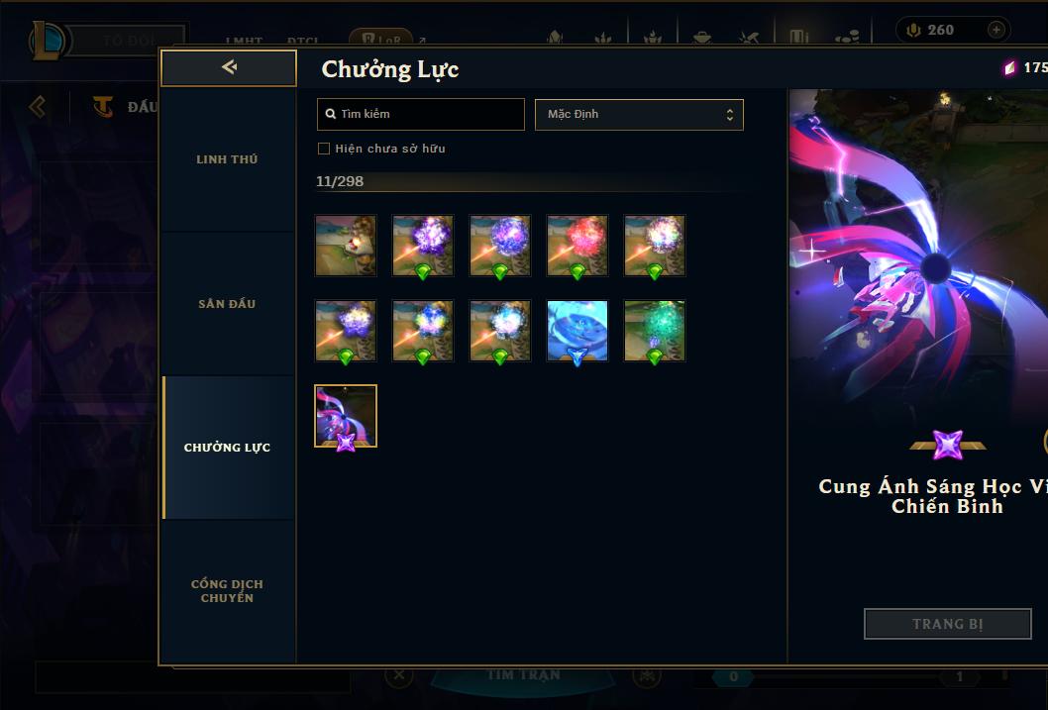Select the red firework boom icon
Screen dimensions: 1048x710
(x=577, y=246)
